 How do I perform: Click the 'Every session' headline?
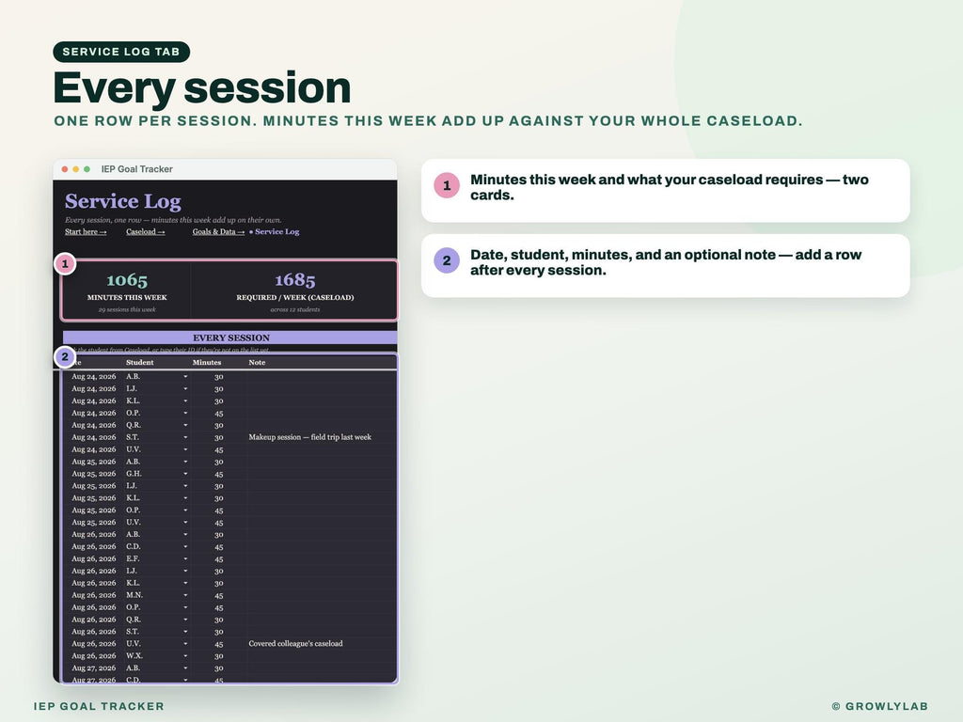(202, 87)
